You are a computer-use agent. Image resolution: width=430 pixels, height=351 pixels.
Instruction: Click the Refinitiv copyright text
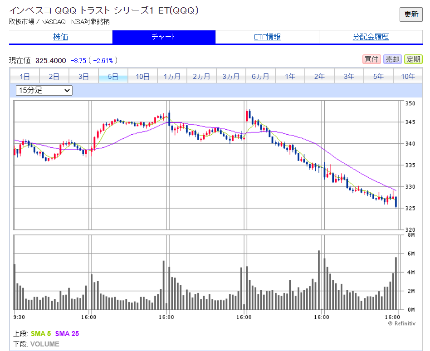tap(402, 324)
